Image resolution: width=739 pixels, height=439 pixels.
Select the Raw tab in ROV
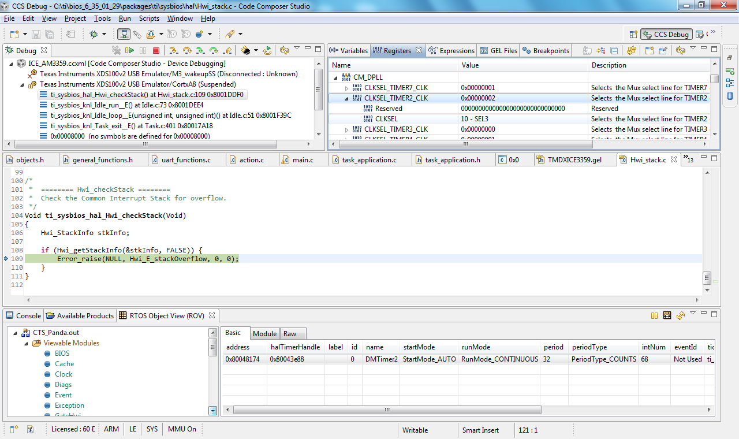point(290,334)
